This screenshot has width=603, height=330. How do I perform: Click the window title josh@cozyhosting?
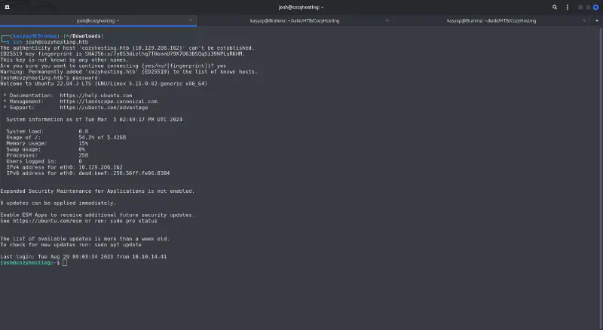point(301,7)
